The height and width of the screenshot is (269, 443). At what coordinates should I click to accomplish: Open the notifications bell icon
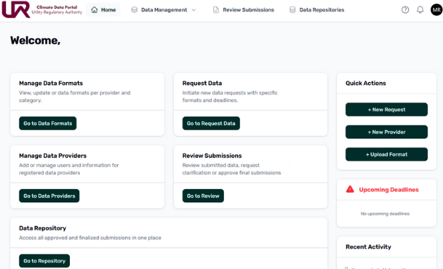click(420, 10)
